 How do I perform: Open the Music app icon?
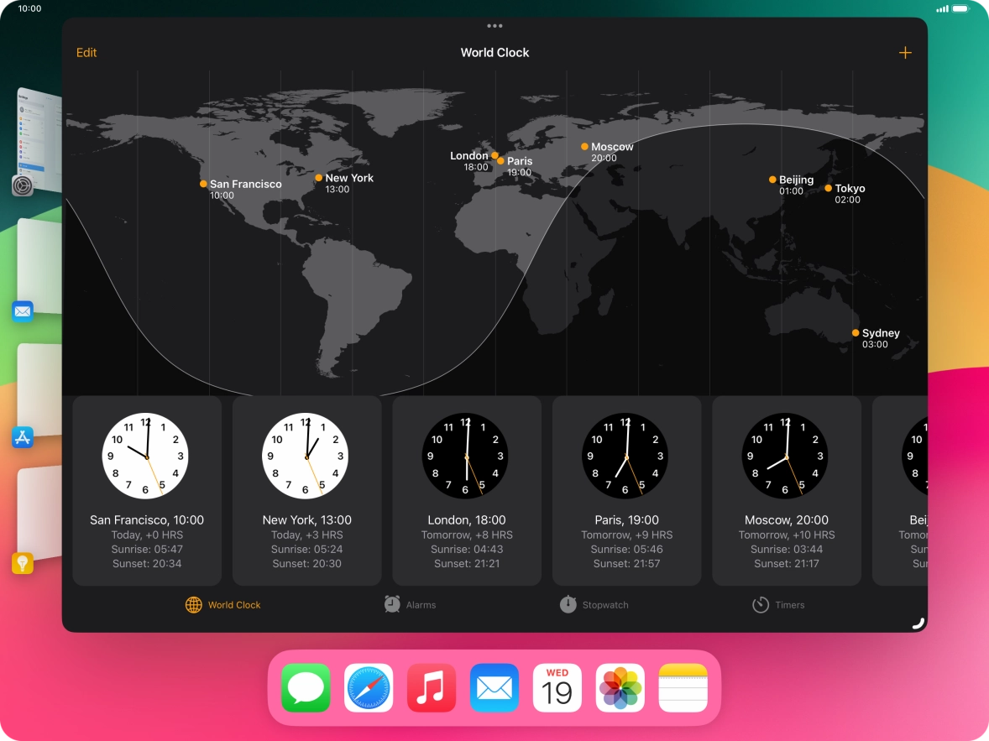point(432,687)
